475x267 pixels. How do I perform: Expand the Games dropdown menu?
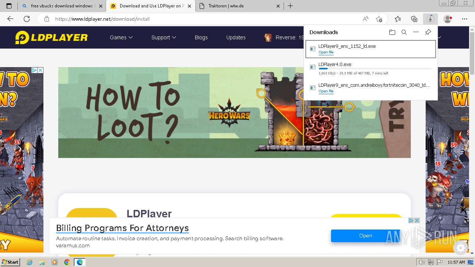(x=121, y=37)
